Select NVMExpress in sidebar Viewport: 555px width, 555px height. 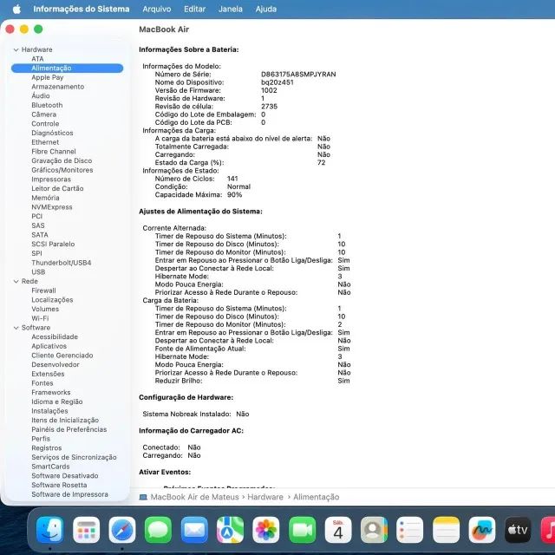tap(52, 207)
